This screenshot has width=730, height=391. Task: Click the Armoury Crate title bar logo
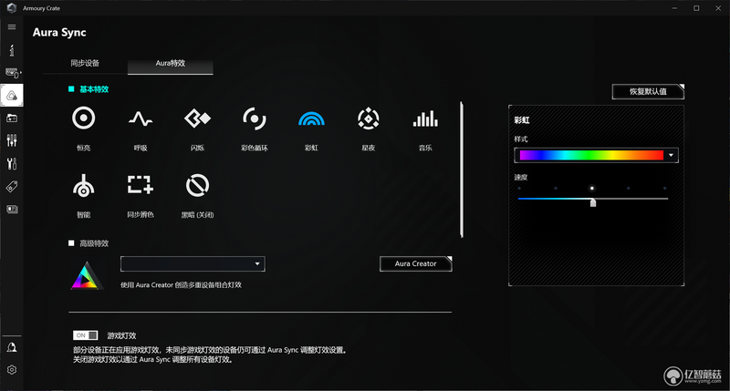pyautogui.click(x=12, y=8)
